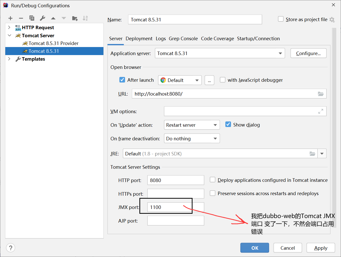Click the Templates wrench icon in tree
The height and width of the screenshot is (257, 341).
pos(18,59)
